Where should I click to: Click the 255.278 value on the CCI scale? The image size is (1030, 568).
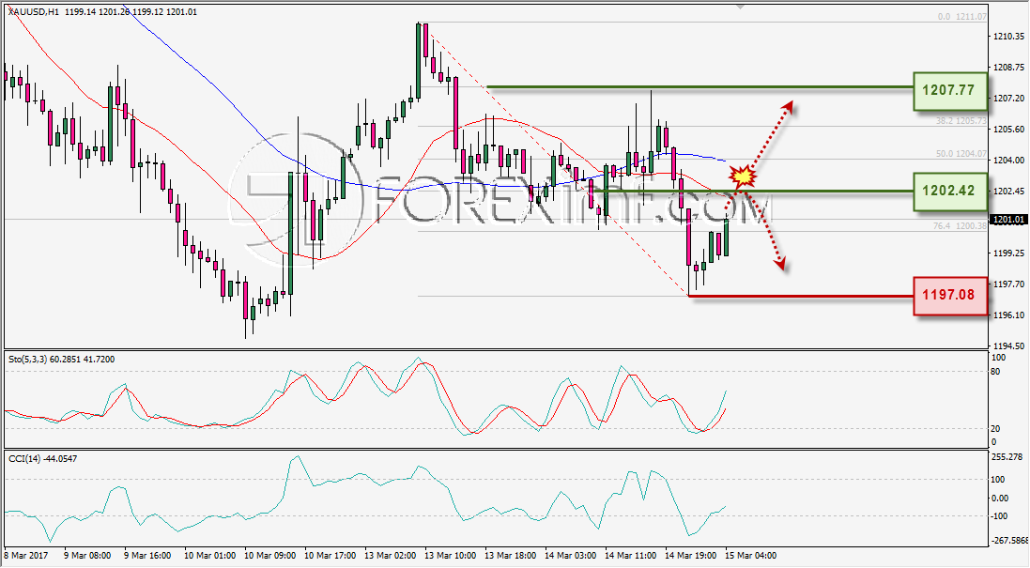[x=1007, y=456]
